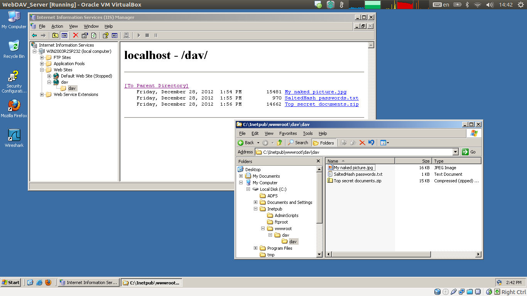The height and width of the screenshot is (296, 527).
Task: Open the View menu in IIS Manager
Action: pos(73,26)
